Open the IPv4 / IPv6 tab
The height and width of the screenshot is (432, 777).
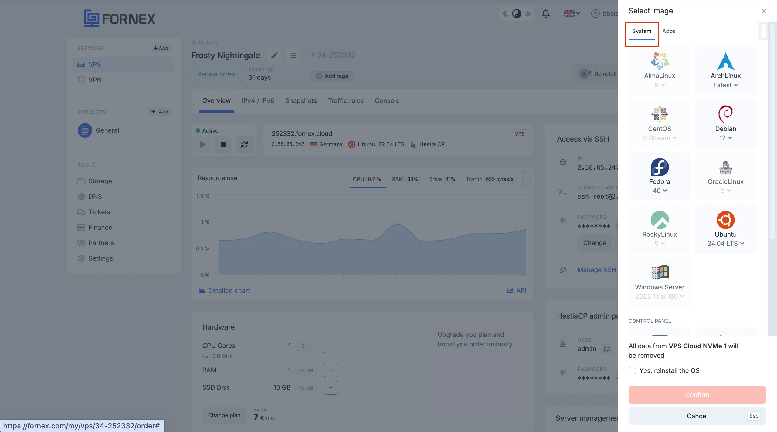point(258,101)
